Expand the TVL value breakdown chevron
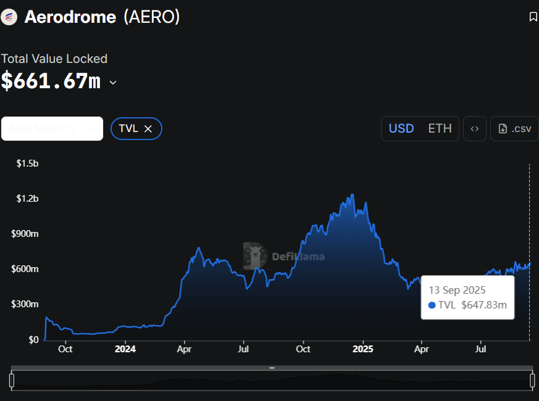 (113, 83)
